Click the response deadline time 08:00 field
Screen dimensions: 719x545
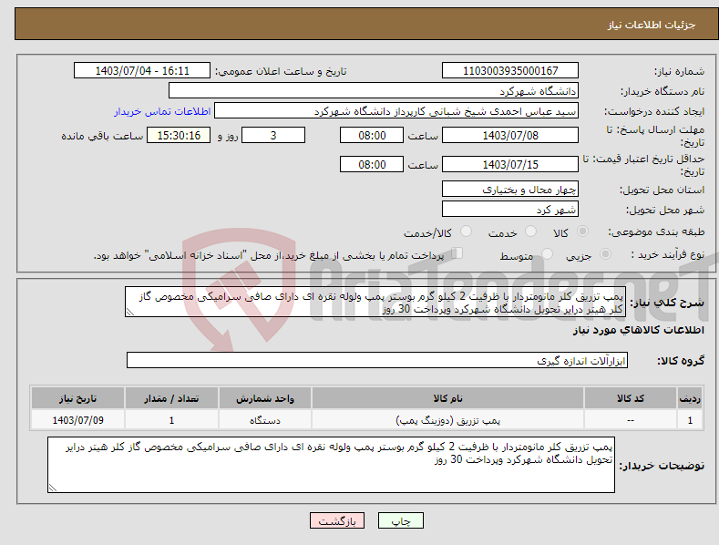(372, 135)
